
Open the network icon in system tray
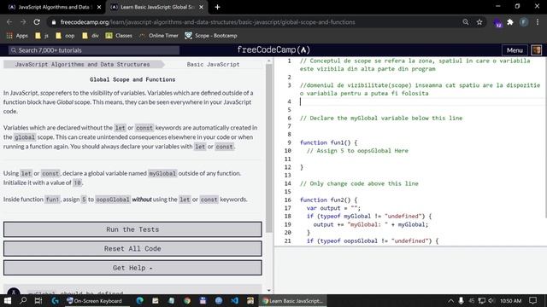coord(482,301)
